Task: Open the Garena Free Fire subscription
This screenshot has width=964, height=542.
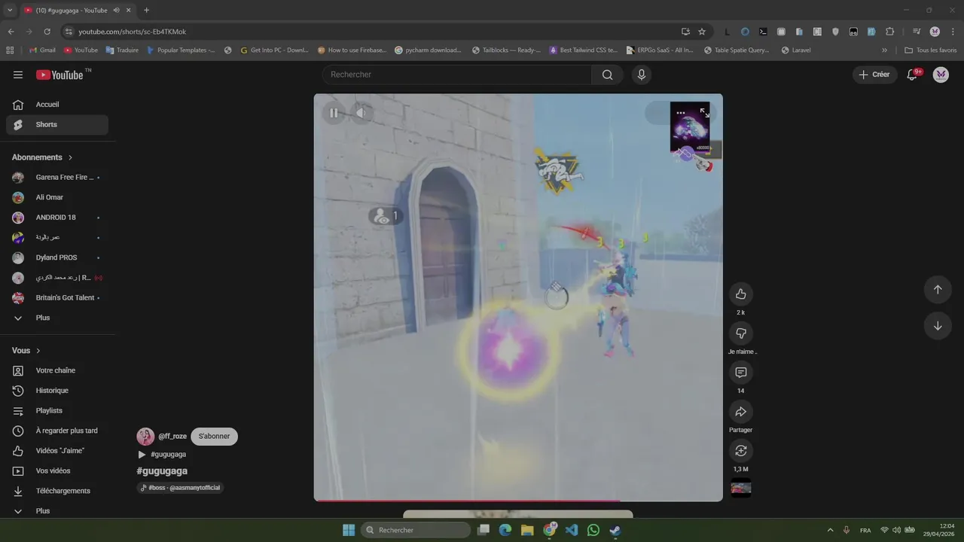Action: (57, 178)
